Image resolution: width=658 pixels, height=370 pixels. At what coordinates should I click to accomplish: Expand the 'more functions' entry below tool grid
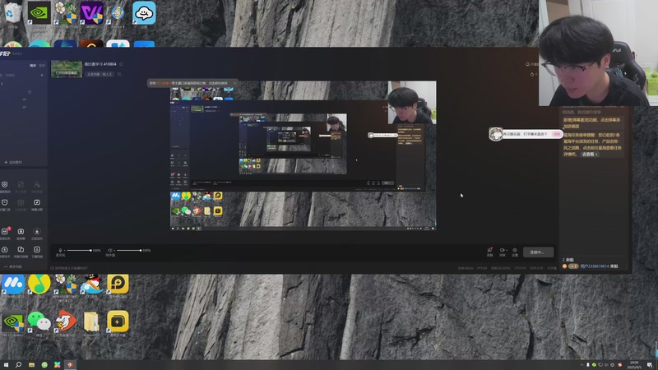pyautogui.click(x=13, y=266)
